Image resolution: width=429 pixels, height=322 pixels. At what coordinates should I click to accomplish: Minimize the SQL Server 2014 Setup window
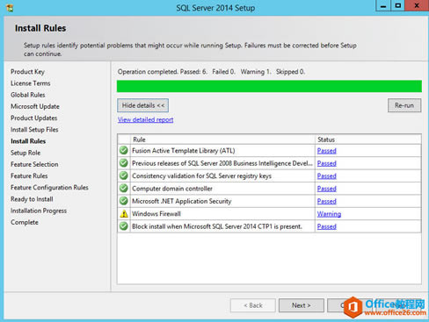tap(383, 6)
